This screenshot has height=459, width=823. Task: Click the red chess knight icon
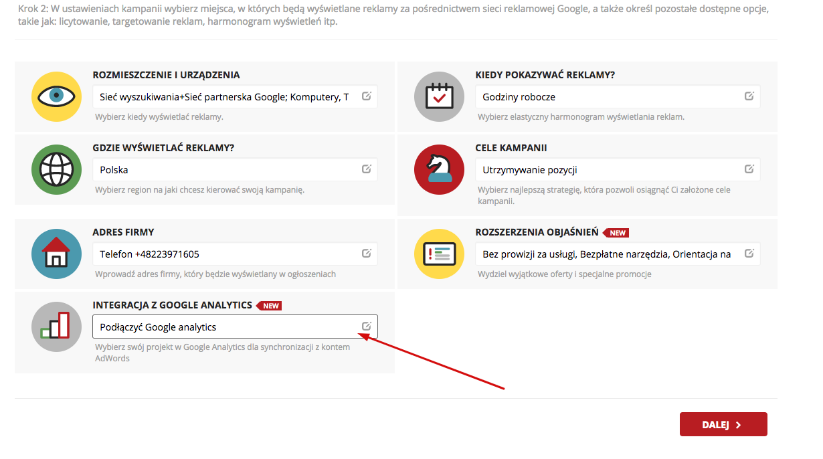[439, 169]
